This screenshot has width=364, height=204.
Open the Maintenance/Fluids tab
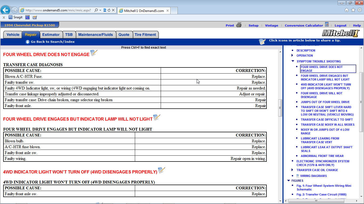[95, 35]
